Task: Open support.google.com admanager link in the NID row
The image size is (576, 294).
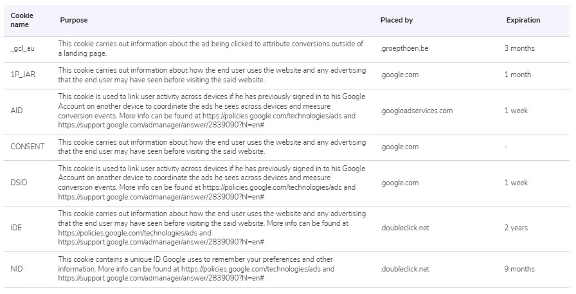Action: [x=161, y=278]
